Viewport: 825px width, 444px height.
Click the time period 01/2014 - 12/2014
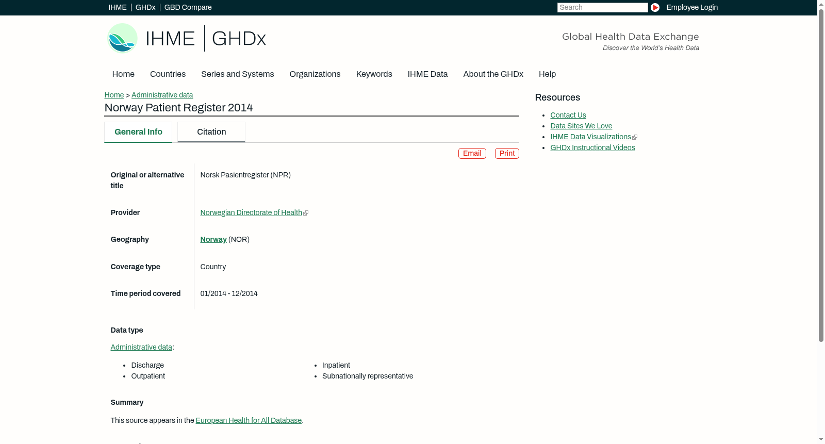(229, 293)
